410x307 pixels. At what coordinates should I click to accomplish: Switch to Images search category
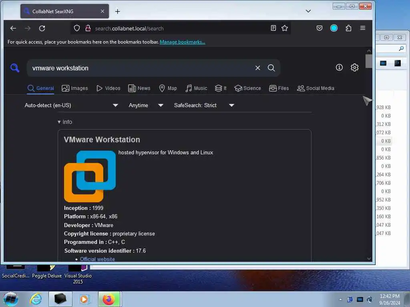pos(75,88)
